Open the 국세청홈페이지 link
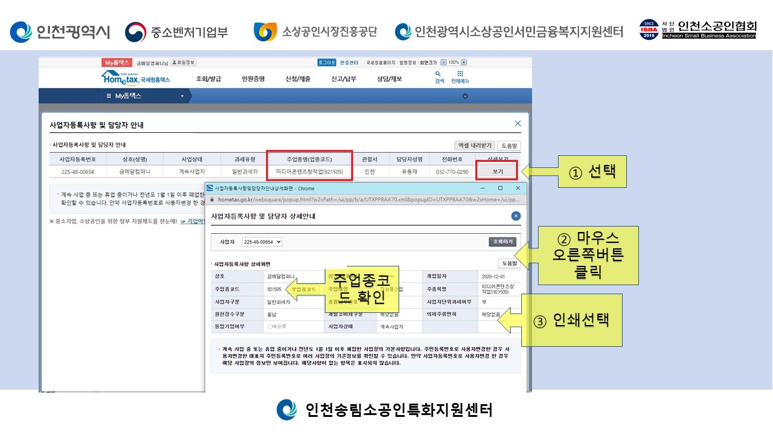Viewport: 773px width, 435px height. [x=381, y=62]
